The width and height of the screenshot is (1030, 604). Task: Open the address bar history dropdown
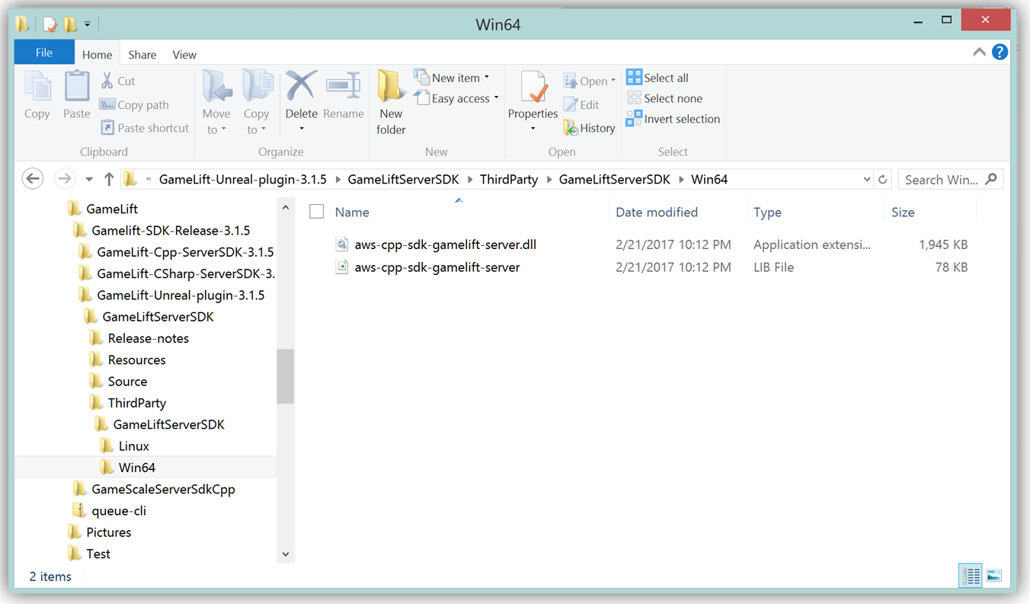[x=867, y=180]
